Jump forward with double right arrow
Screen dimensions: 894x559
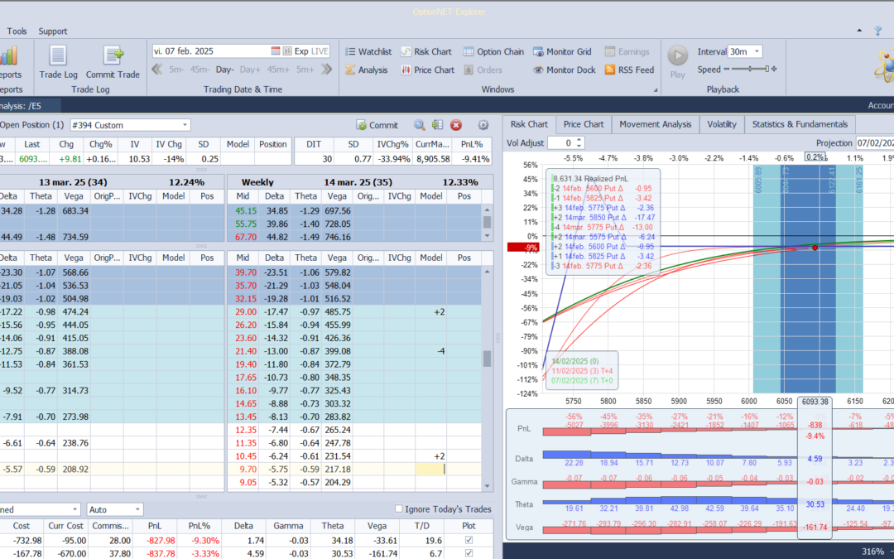326,70
